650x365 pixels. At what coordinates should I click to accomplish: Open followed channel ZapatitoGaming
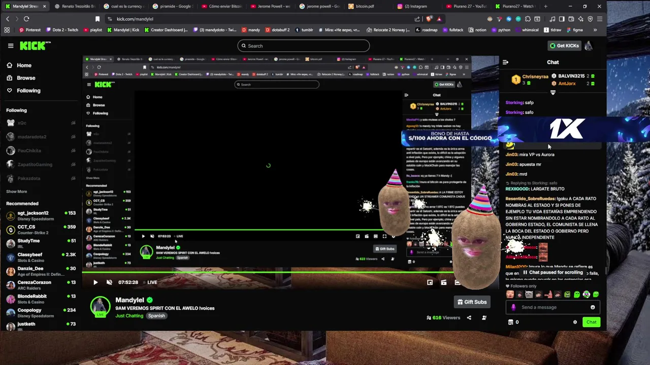[41, 164]
